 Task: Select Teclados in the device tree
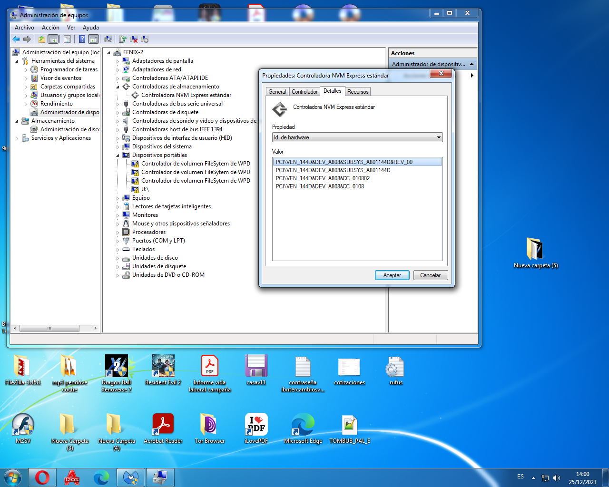click(x=143, y=249)
